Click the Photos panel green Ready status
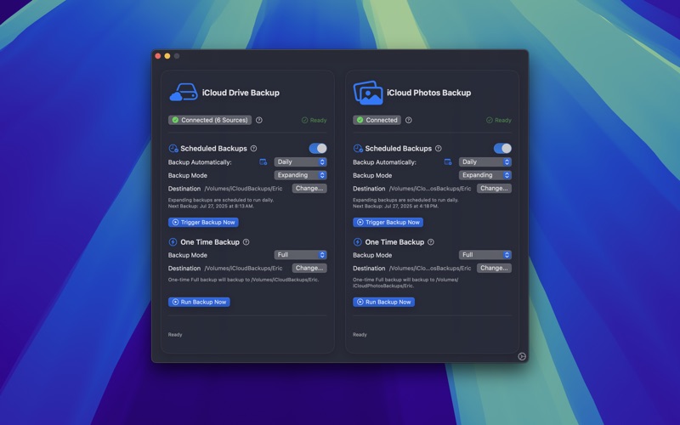Screen dimensions: 680x425 499,120
